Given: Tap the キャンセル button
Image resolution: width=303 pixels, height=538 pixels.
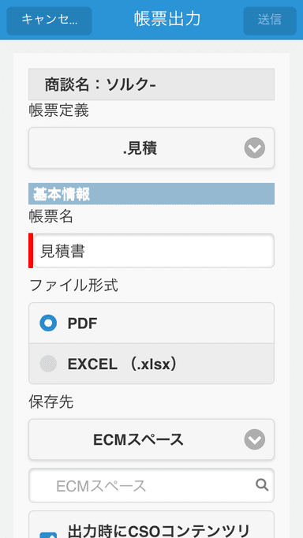Looking at the screenshot, I should coord(49,21).
